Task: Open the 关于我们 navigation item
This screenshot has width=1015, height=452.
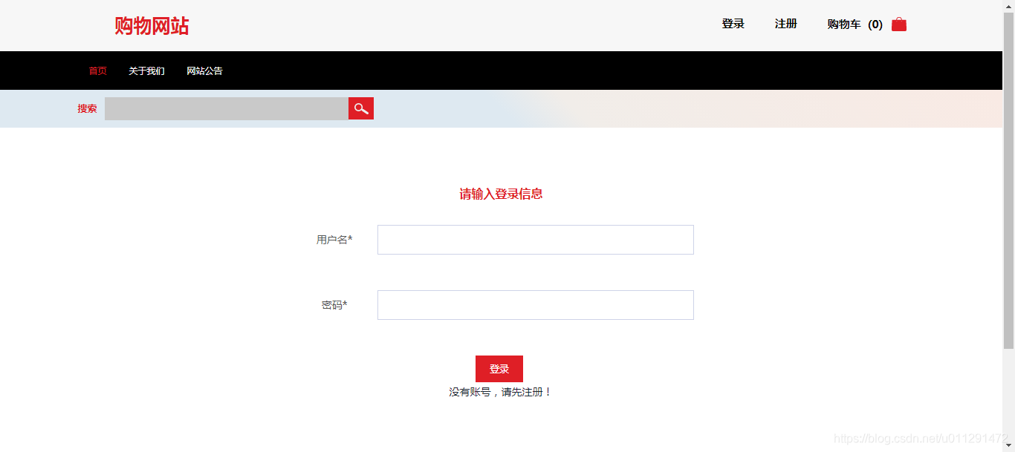Action: coord(146,71)
